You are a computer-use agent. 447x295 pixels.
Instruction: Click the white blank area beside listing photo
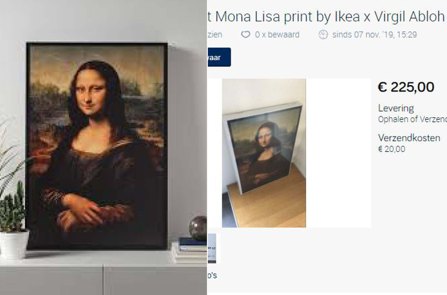click(x=338, y=153)
